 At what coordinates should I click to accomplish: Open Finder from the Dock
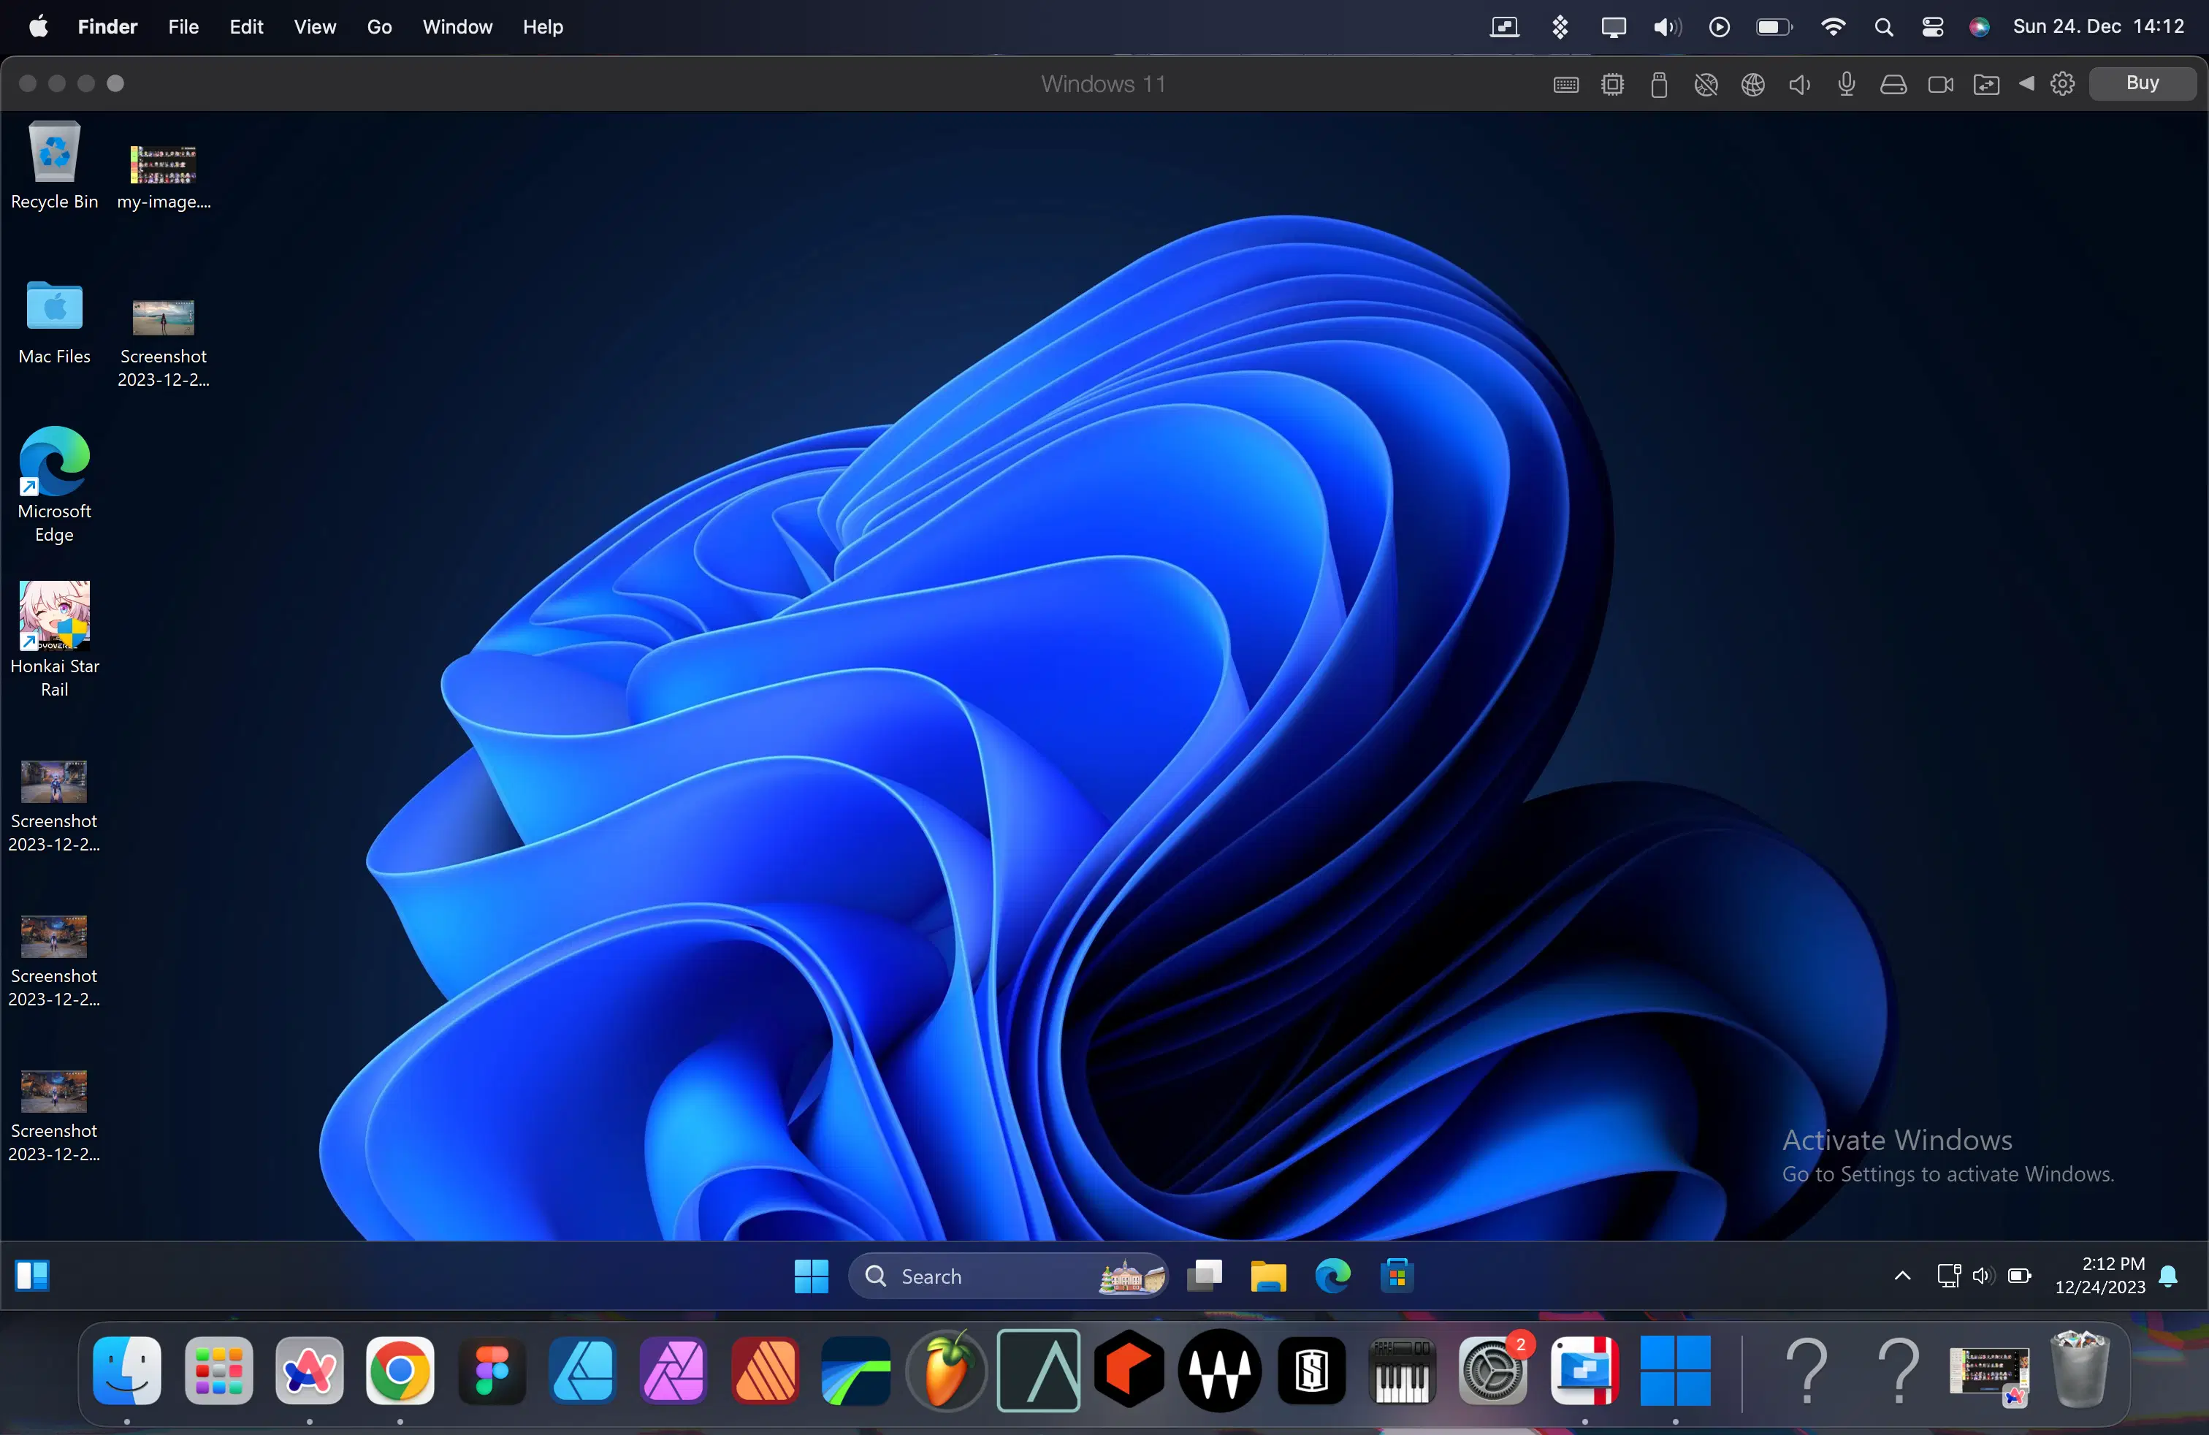click(x=127, y=1371)
